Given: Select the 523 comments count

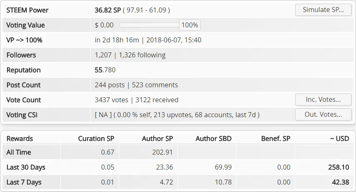Looking at the screenshot, I should 155,85.
